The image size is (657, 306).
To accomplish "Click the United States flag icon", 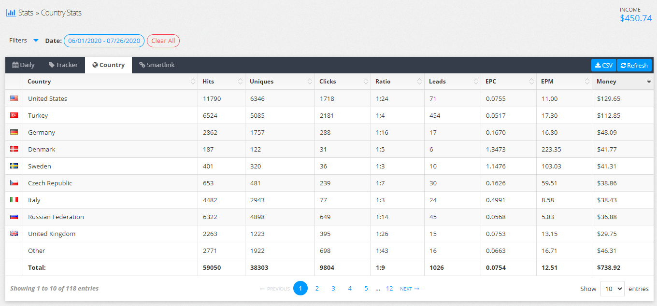I will click(14, 98).
